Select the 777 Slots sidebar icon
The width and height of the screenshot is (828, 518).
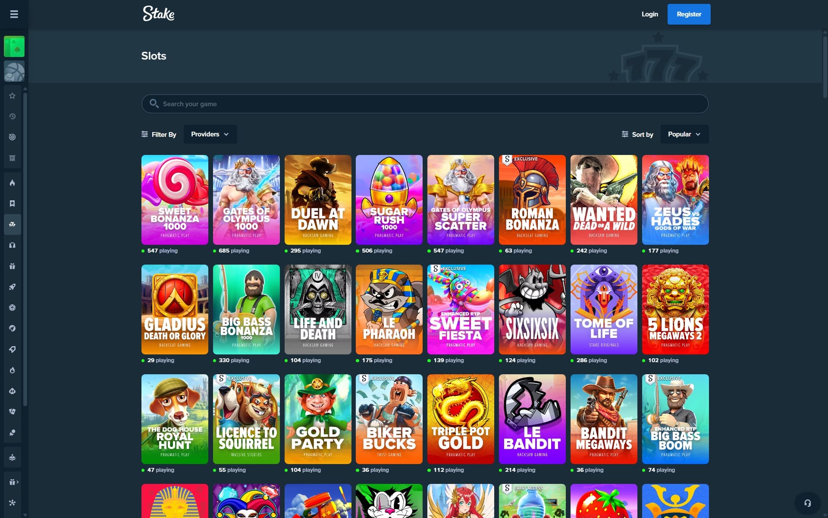tap(13, 224)
